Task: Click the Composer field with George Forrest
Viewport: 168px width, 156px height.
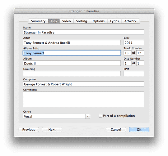Action: pyautogui.click(x=83, y=84)
